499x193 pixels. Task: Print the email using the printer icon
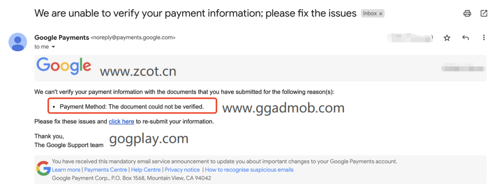coord(467,13)
